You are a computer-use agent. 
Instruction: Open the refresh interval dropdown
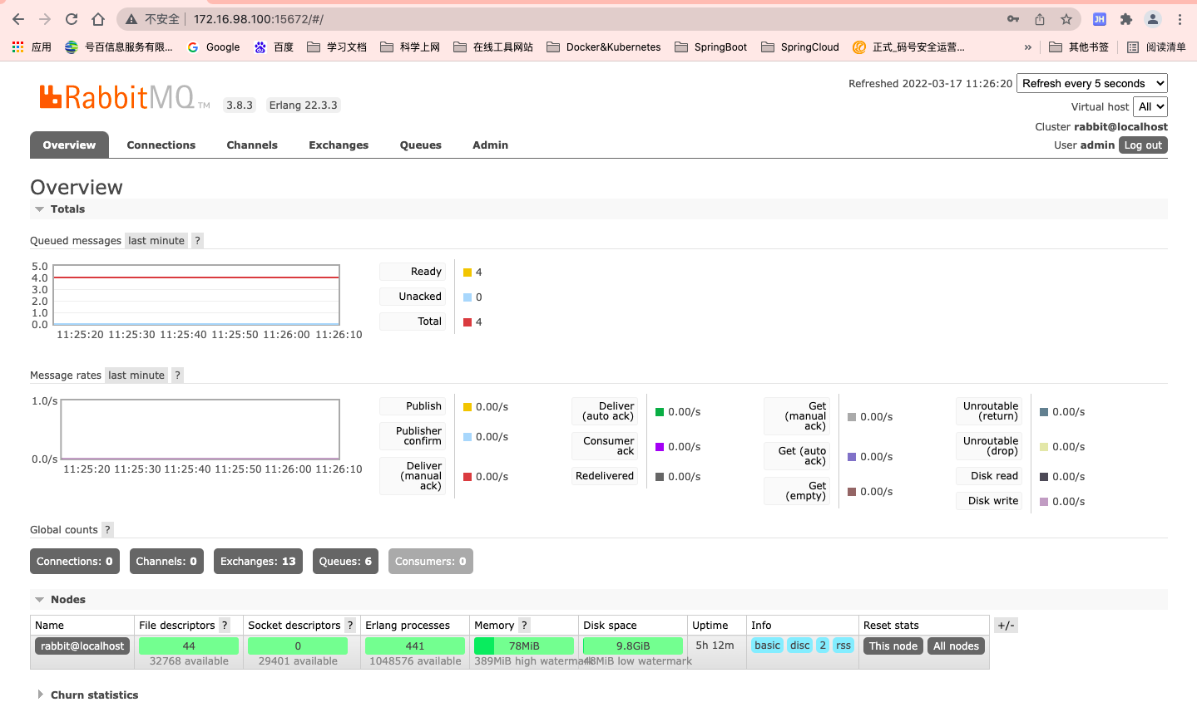pos(1092,83)
